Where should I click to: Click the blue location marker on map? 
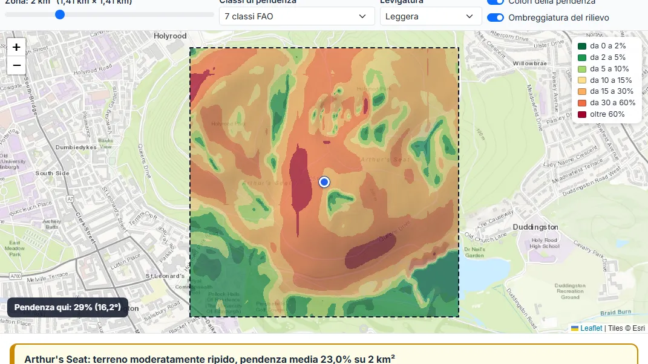click(324, 182)
